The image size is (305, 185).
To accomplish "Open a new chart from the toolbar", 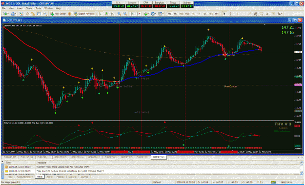I will (5, 14).
